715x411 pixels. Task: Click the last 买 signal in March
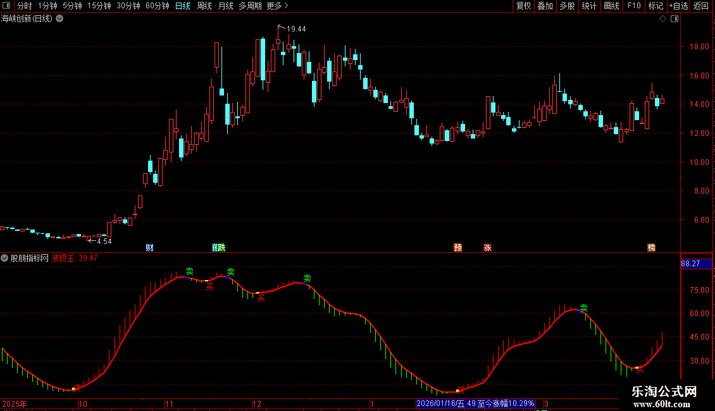click(x=640, y=369)
